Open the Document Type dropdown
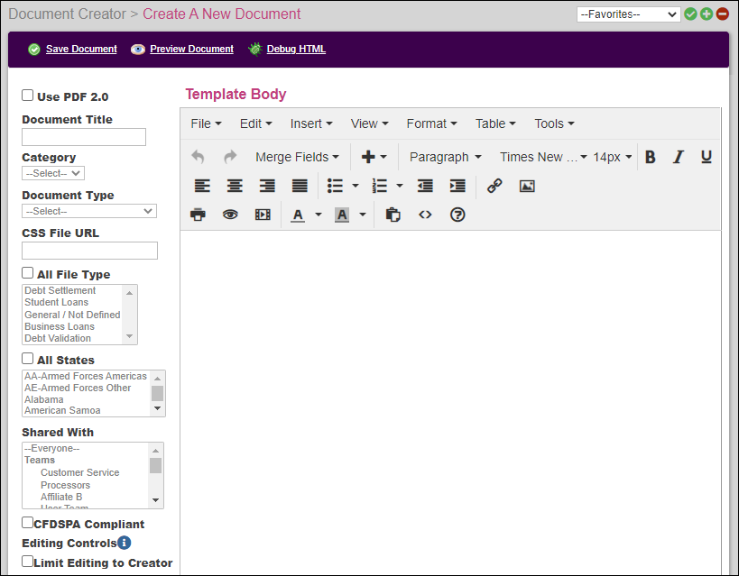This screenshot has width=739, height=576. 88,211
